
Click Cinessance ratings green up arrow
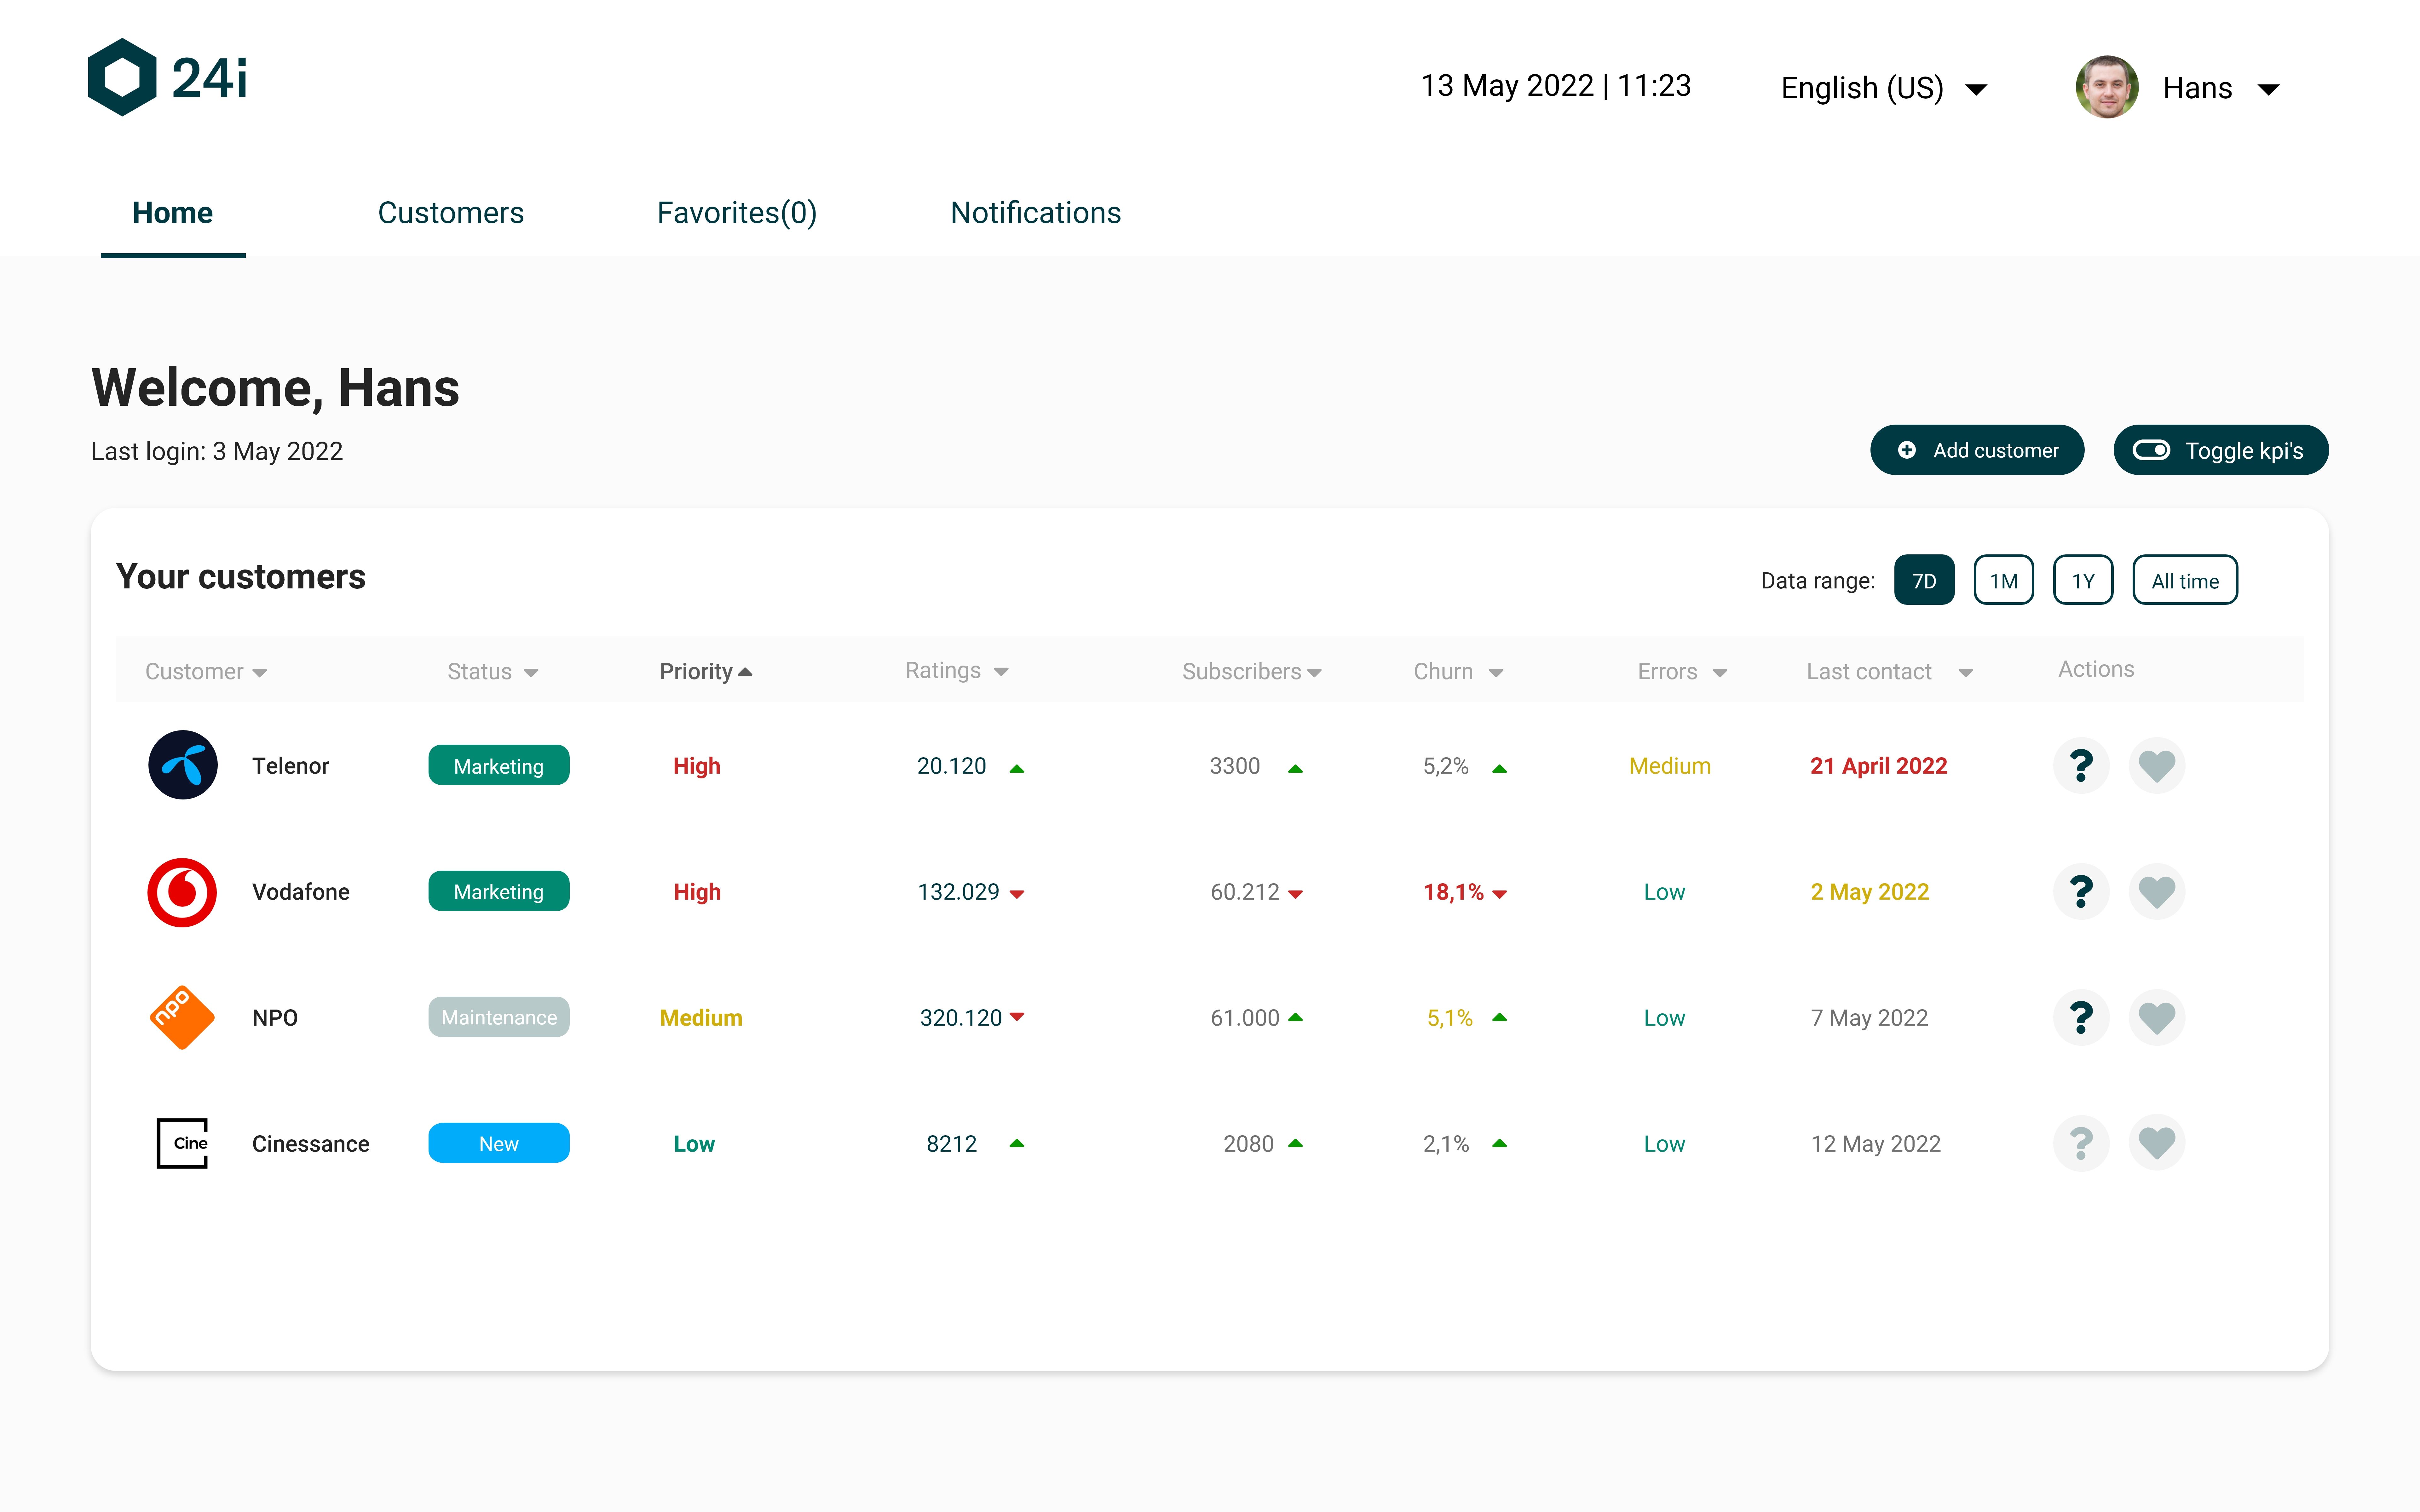(x=1017, y=1143)
